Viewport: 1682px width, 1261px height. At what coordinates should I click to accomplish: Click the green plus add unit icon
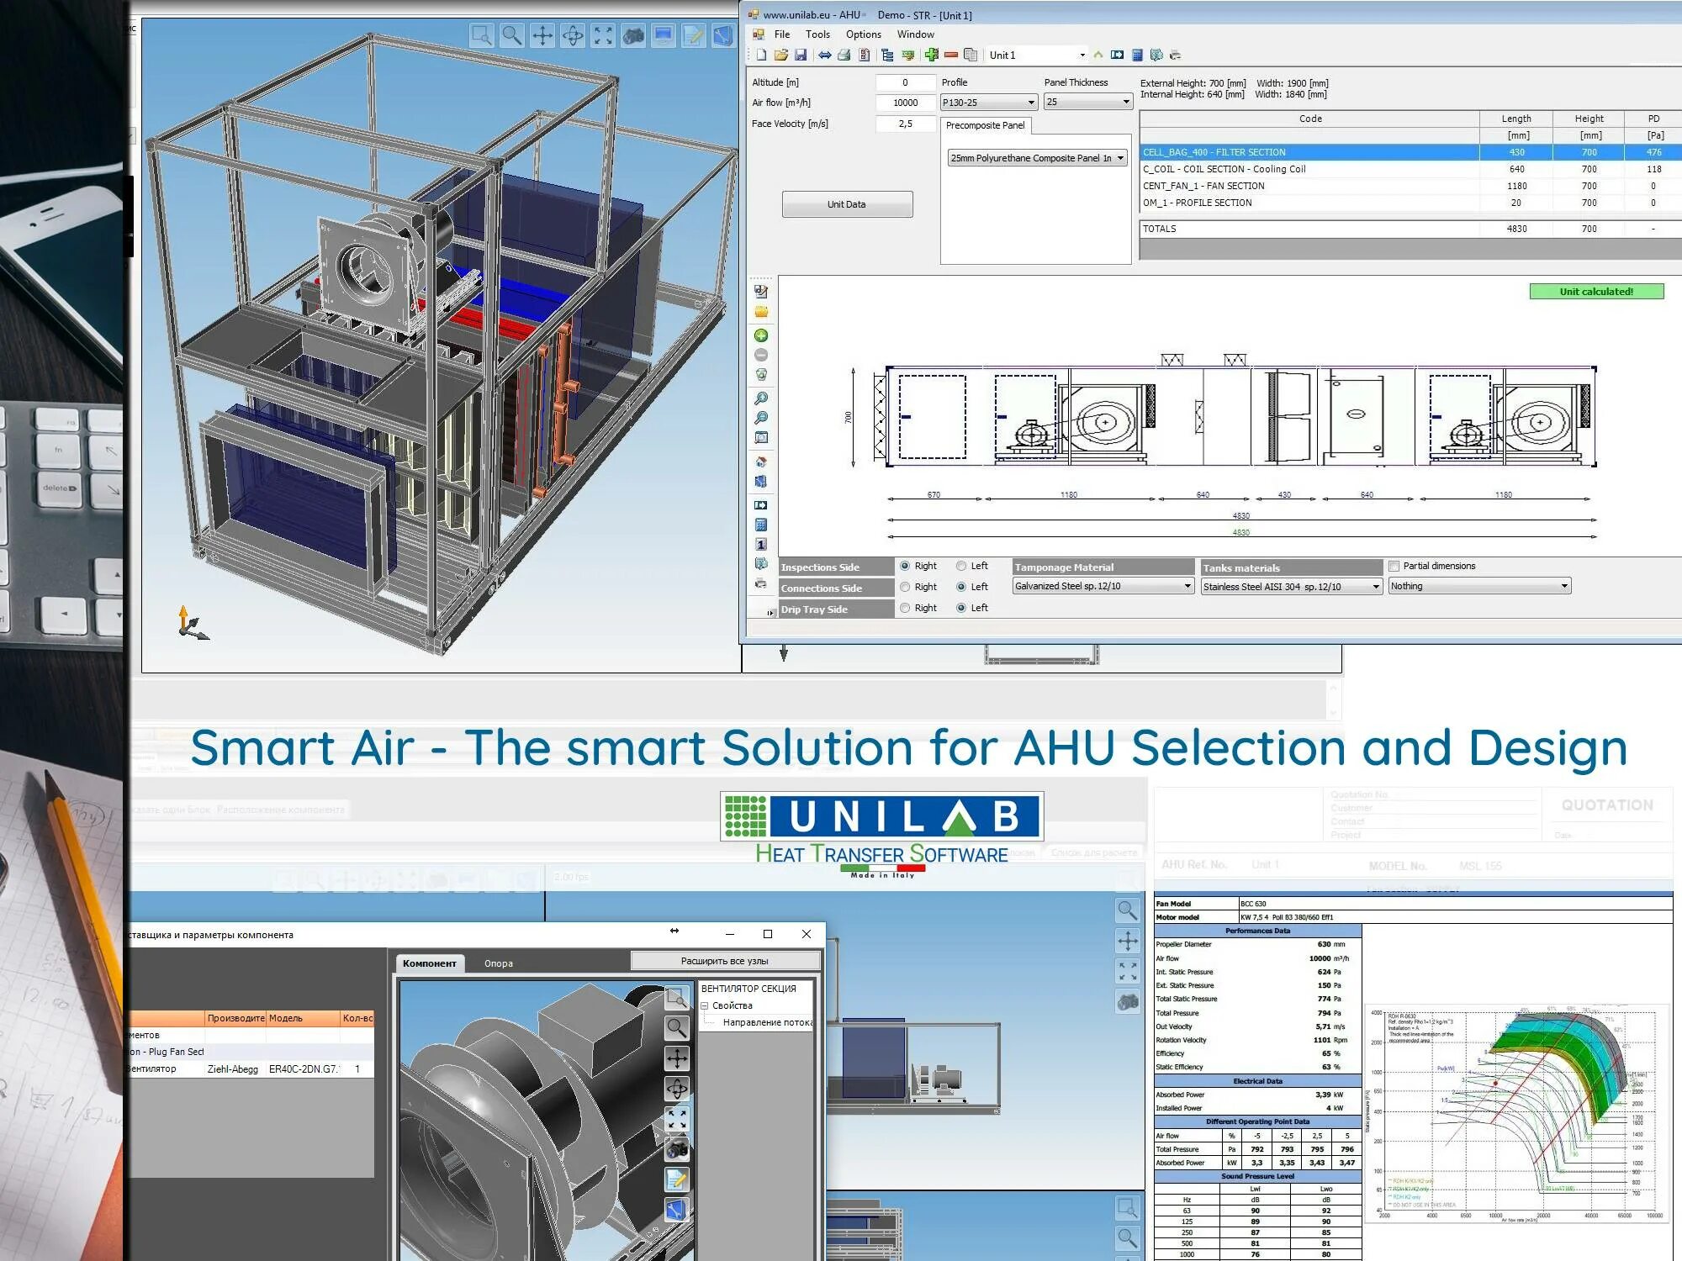point(931,55)
